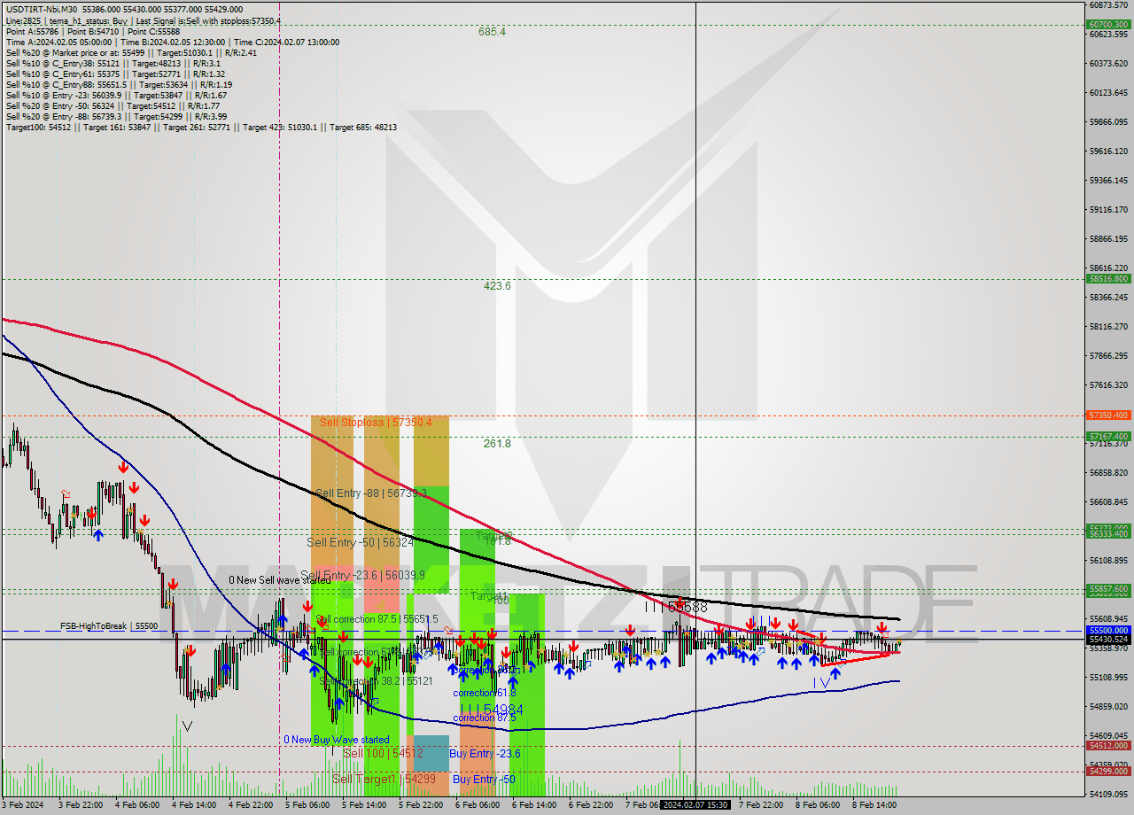1134x815 pixels.
Task: Click the 'Target100: 54512' targets summary line
Action: click(201, 127)
